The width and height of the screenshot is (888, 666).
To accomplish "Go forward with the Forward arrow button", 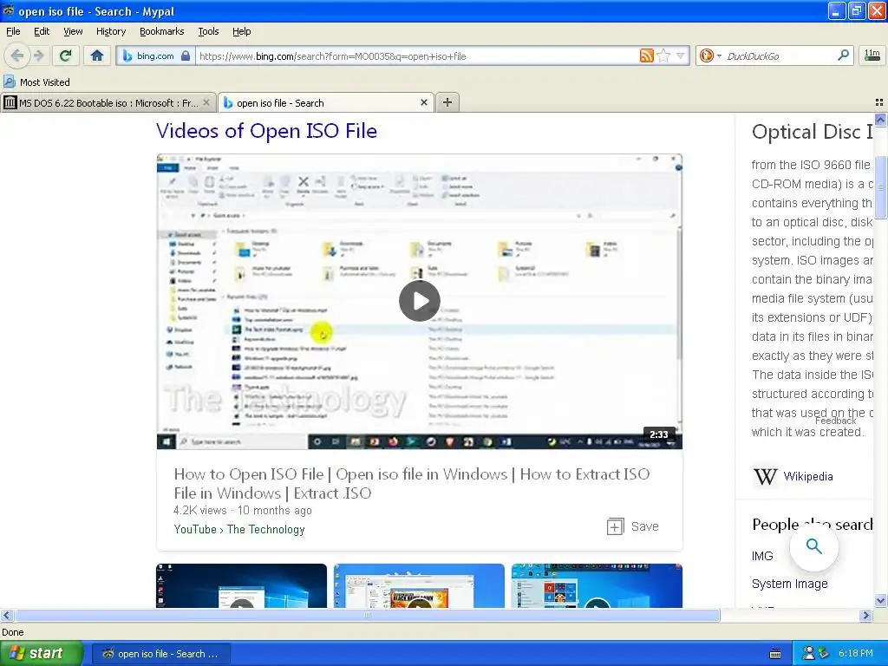I will click(39, 55).
